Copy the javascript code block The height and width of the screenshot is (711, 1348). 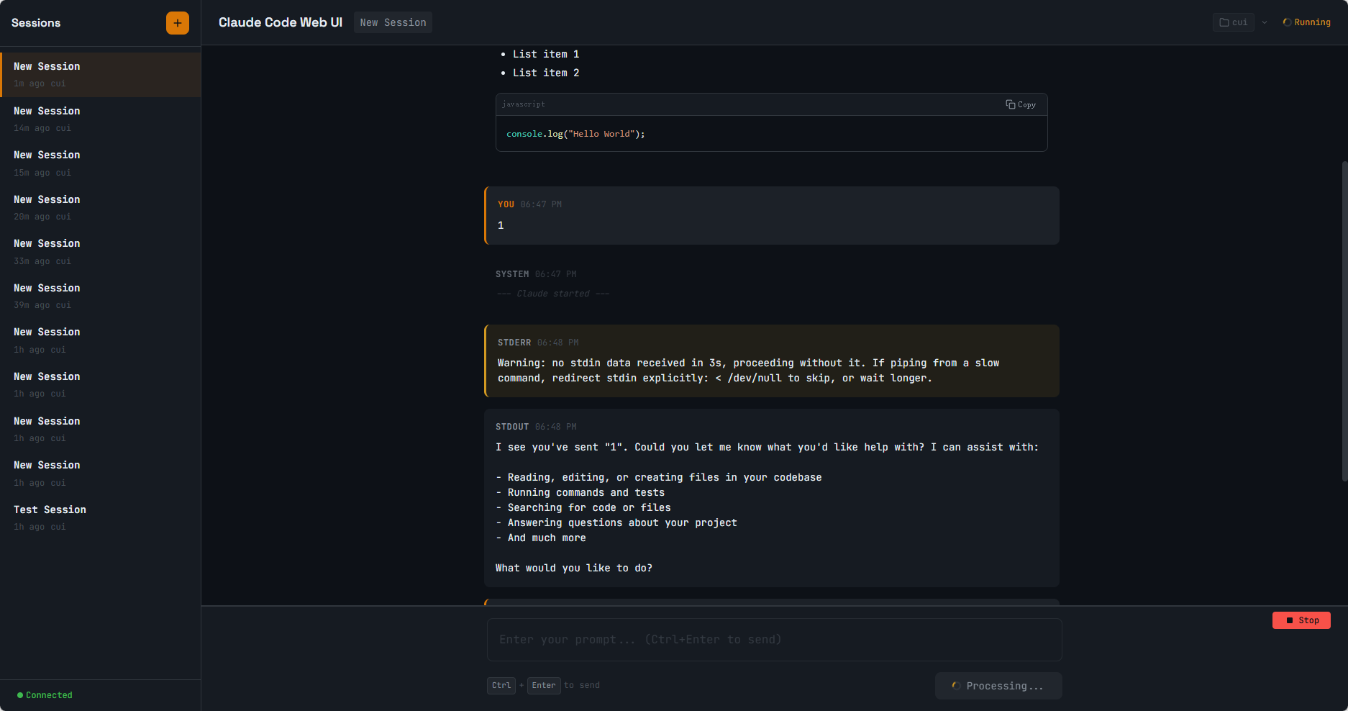[x=1021, y=104]
